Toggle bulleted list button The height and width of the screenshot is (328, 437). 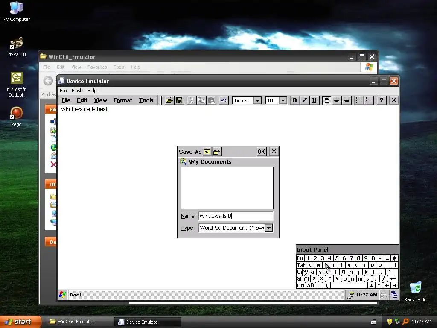click(358, 100)
